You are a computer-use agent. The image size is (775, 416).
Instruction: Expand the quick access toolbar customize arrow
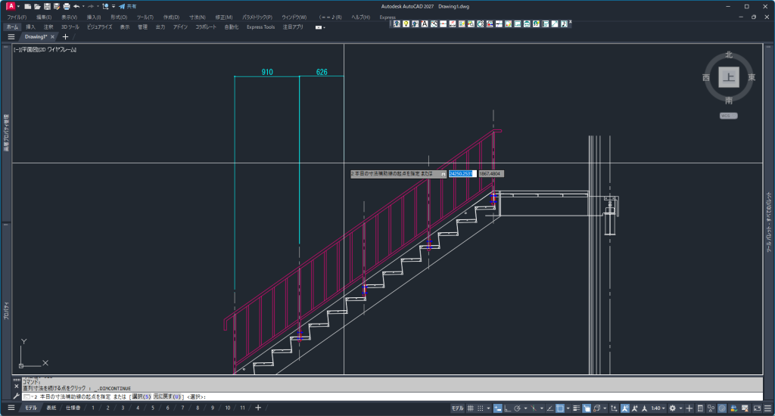[113, 6]
